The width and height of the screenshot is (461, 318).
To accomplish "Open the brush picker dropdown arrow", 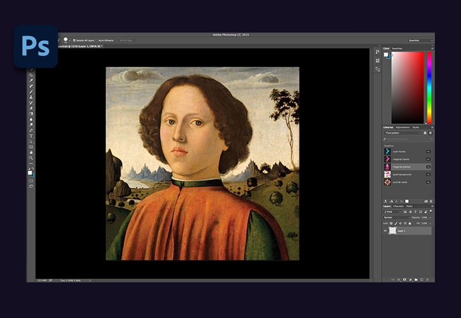I will tap(70, 41).
